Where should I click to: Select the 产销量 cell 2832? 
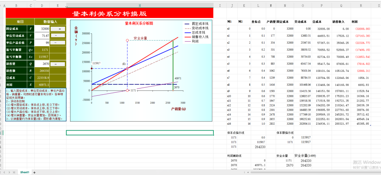coord(271,124)
